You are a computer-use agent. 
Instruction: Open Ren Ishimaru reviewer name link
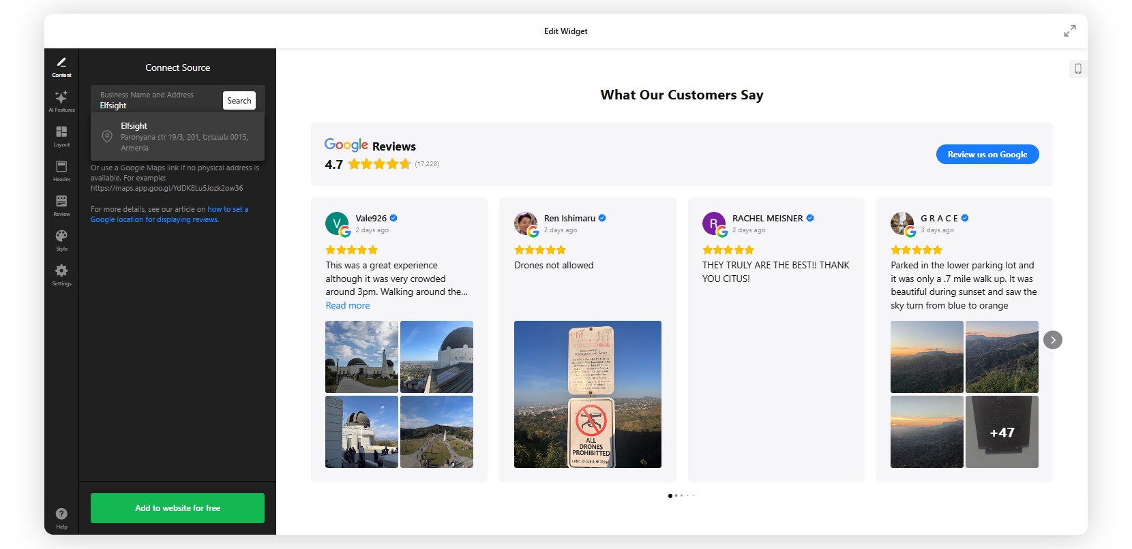tap(569, 218)
